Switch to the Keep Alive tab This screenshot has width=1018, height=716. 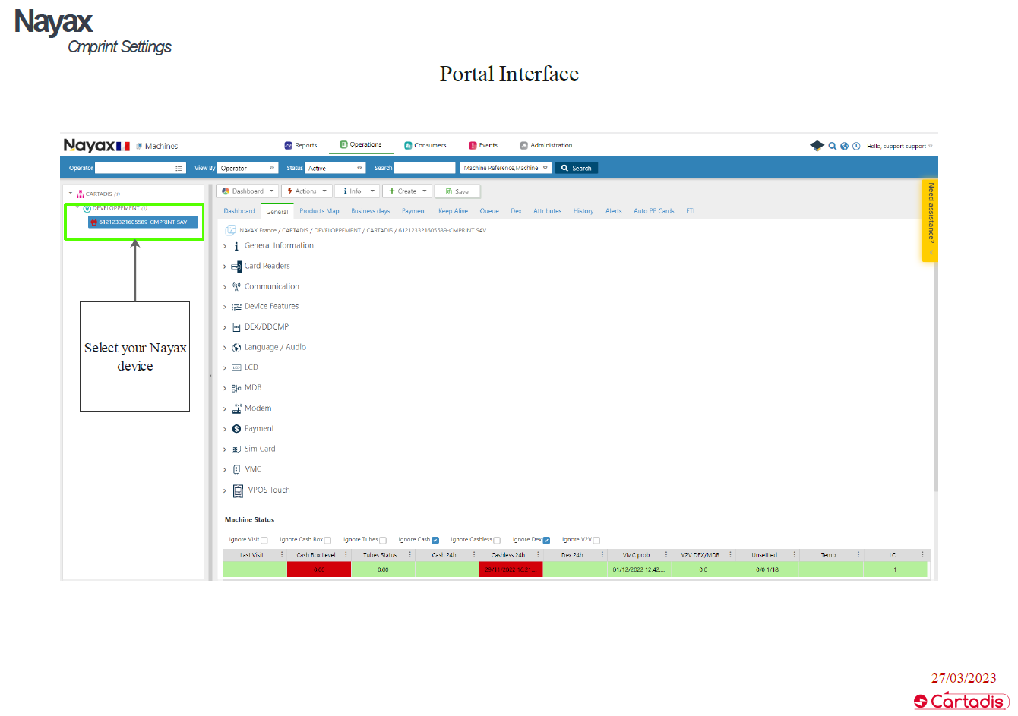(453, 211)
